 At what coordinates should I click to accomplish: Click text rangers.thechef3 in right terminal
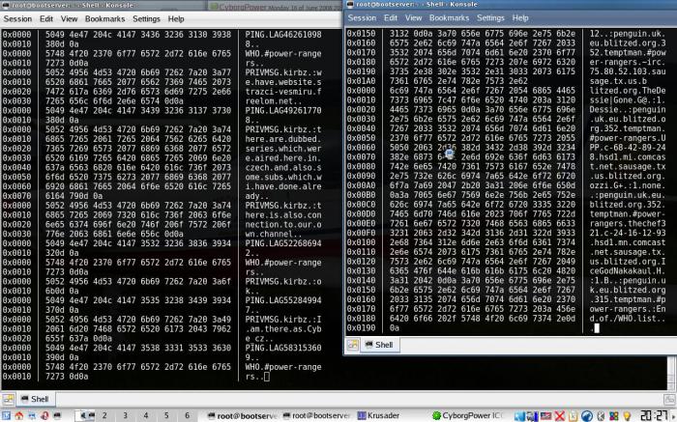[x=628, y=224]
